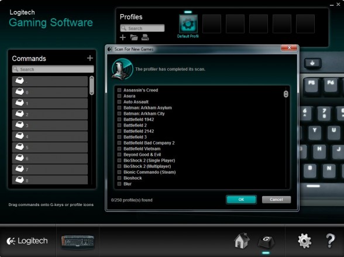Open settings gear in bottom bar
344x257 pixels.
point(304,241)
